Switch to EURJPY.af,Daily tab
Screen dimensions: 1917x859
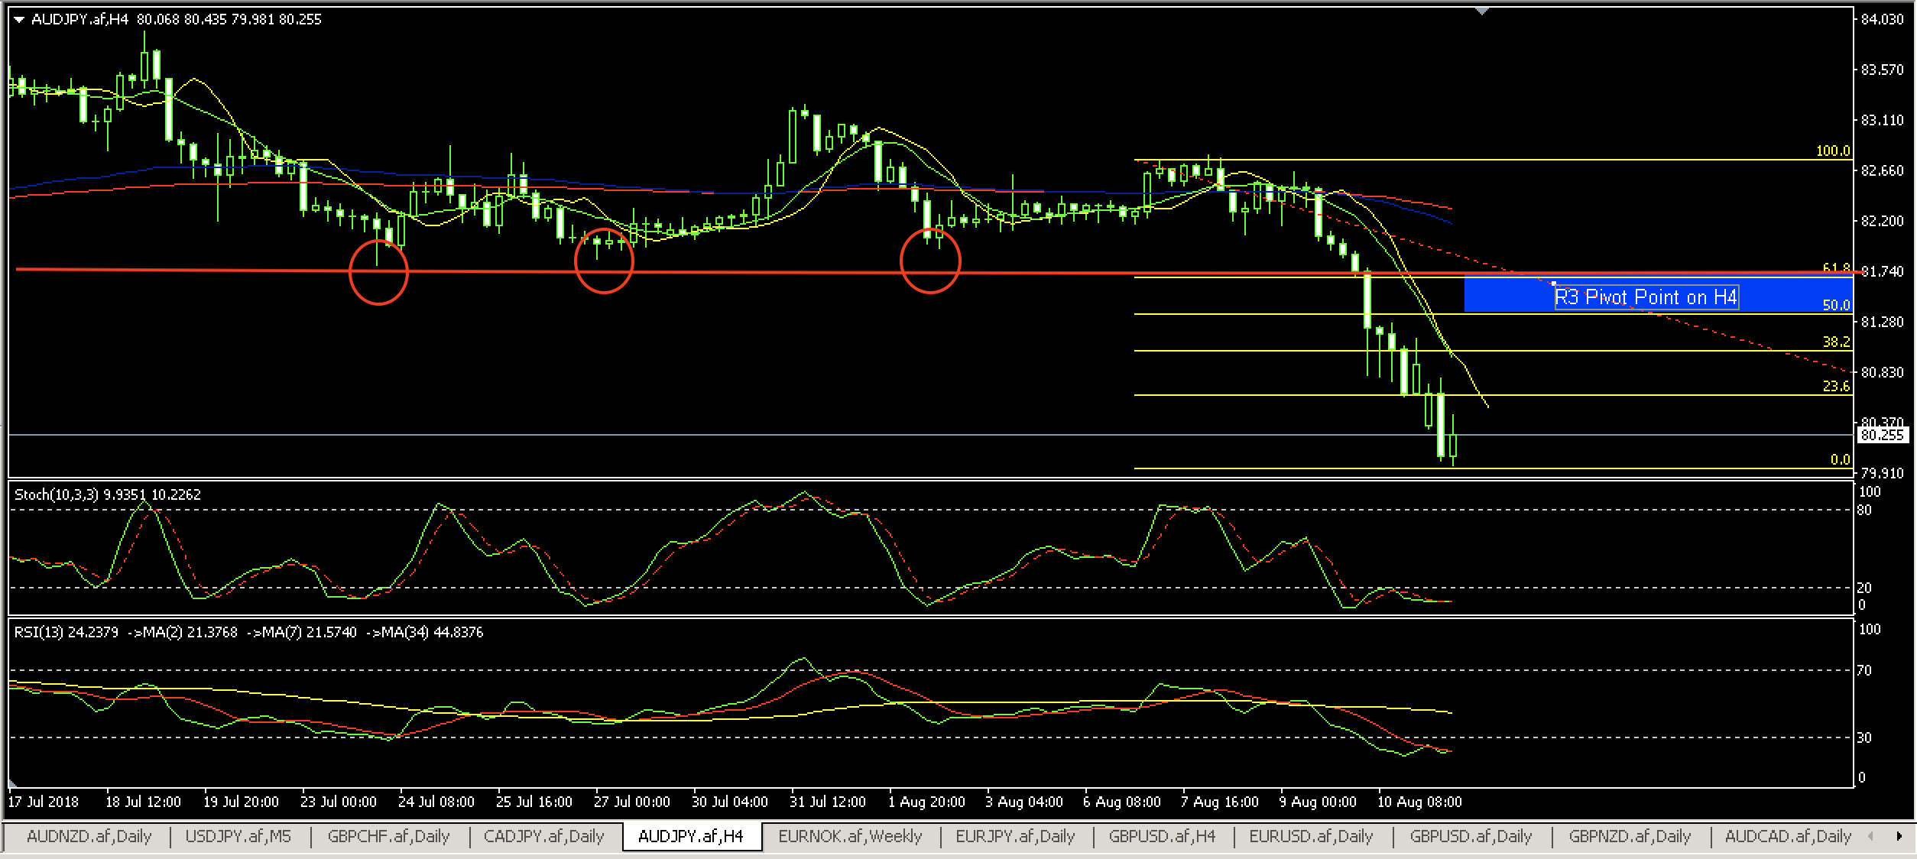[x=1015, y=836]
